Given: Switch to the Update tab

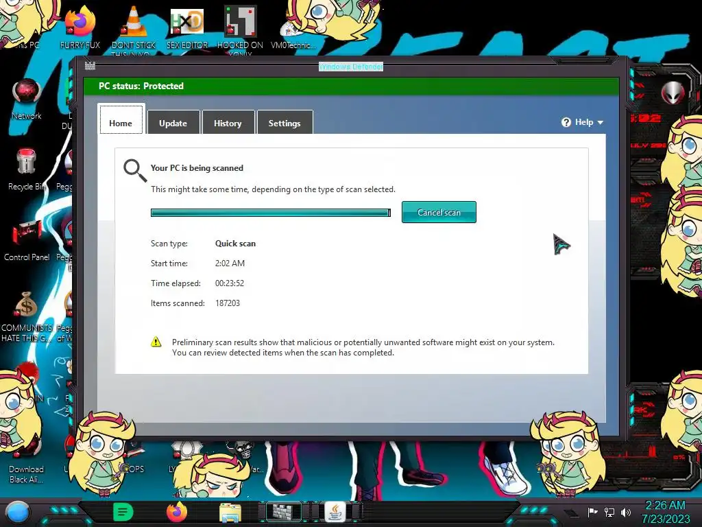Looking at the screenshot, I should (173, 122).
